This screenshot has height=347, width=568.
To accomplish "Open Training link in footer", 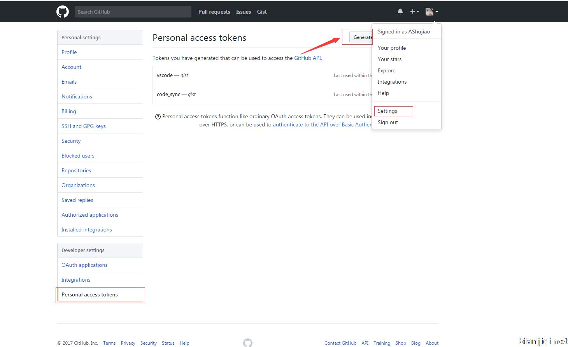I will (382, 343).
